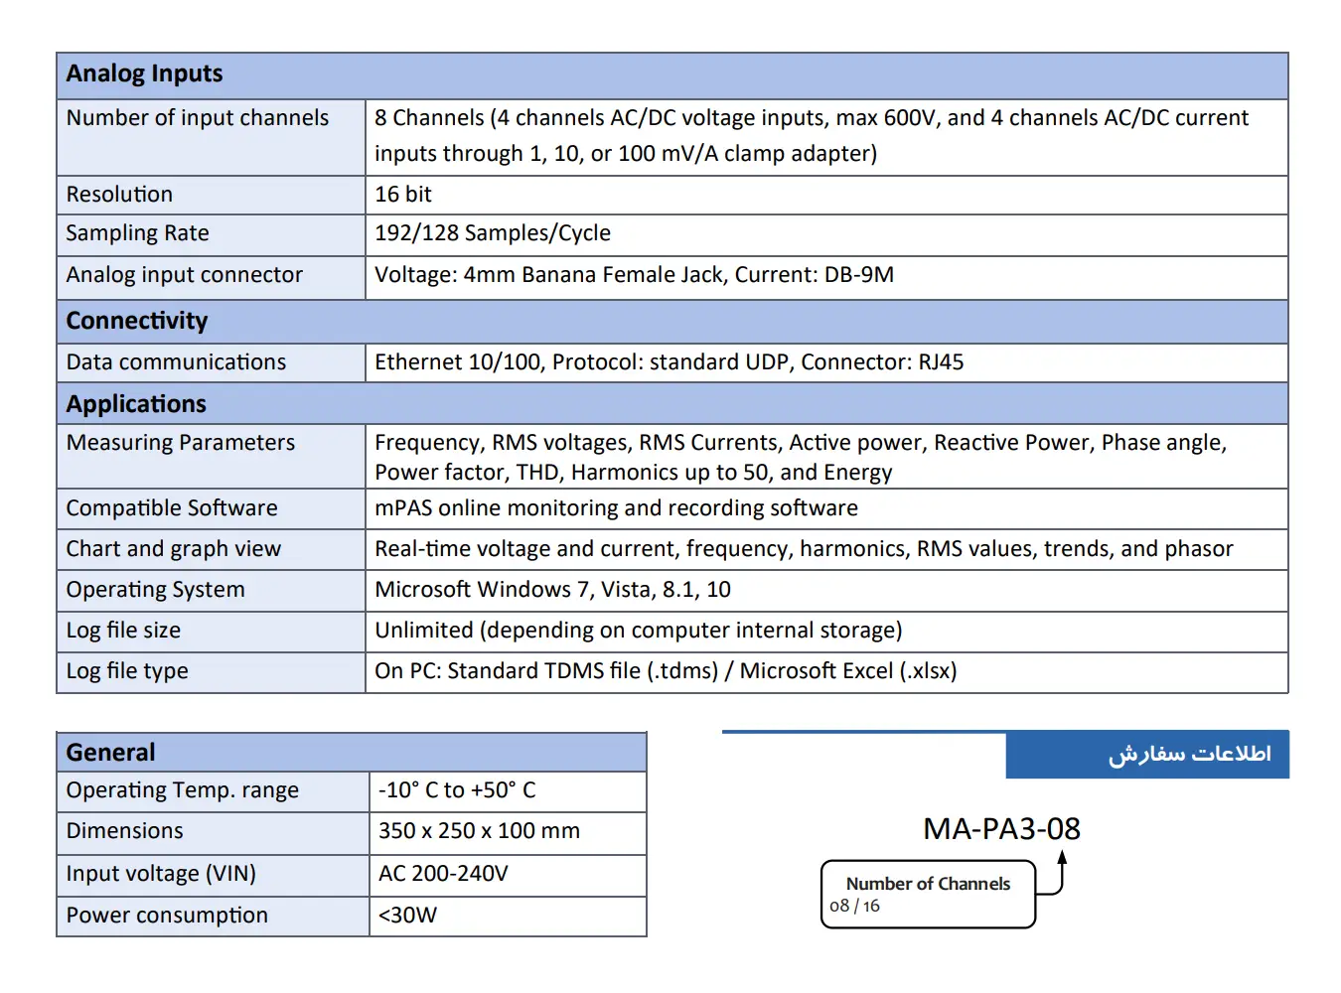The height and width of the screenshot is (993, 1341).
Task: Click the 'Frequency, RMS voltages' description cell
Action: coord(826,457)
